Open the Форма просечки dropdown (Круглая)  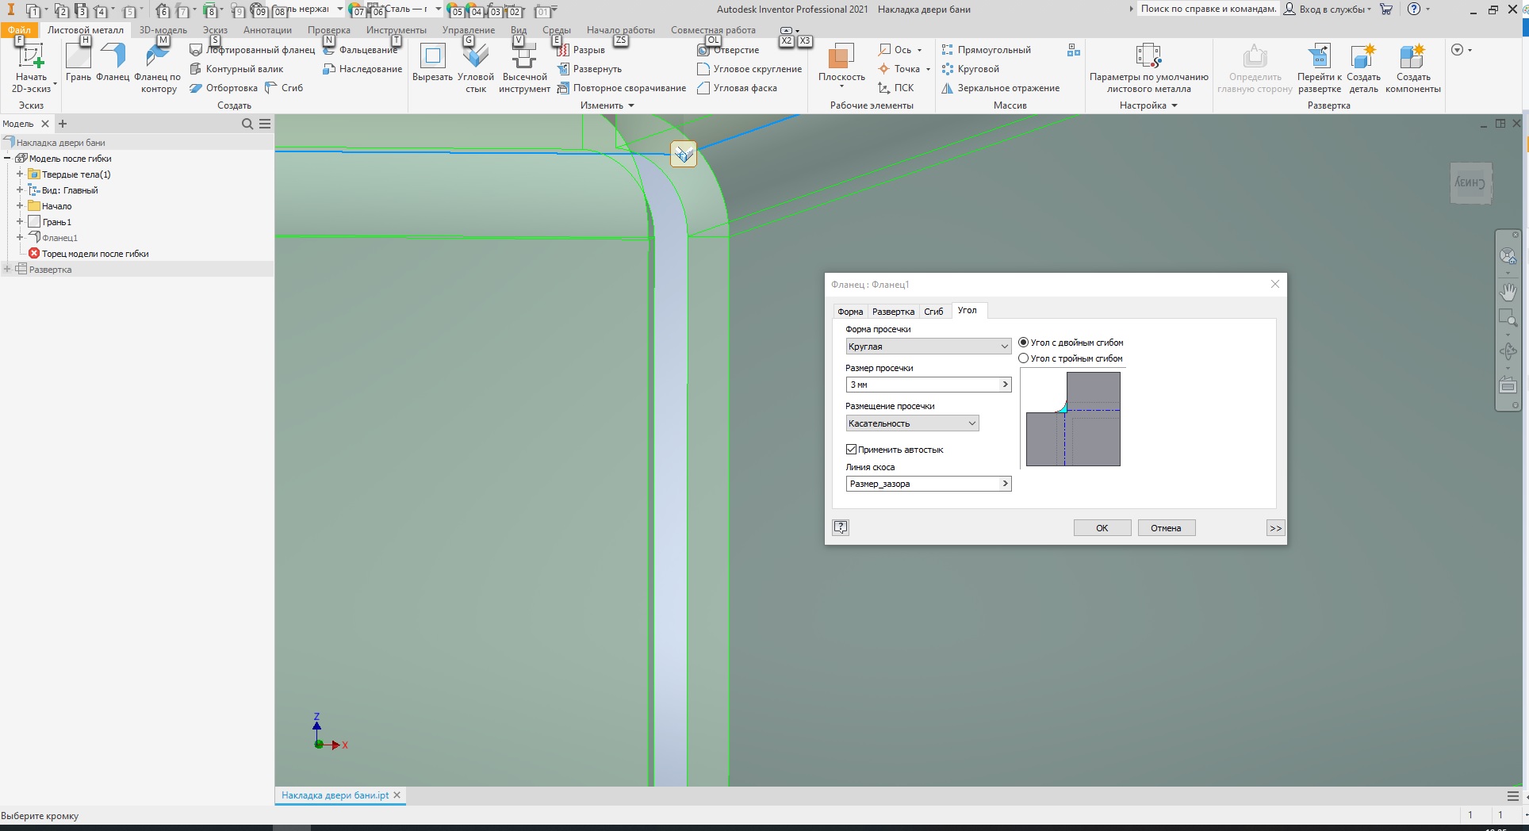point(928,347)
